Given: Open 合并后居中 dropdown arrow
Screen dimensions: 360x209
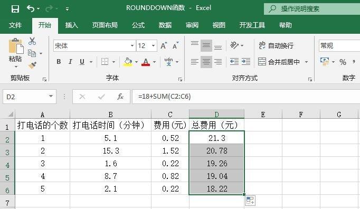Looking at the screenshot, I should pos(306,62).
